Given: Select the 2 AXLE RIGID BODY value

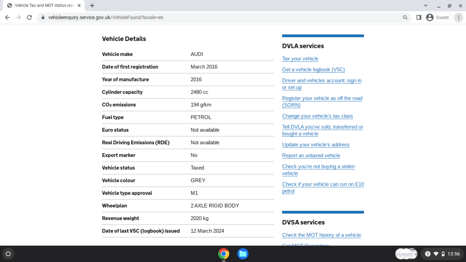Looking at the screenshot, I should tap(215, 206).
